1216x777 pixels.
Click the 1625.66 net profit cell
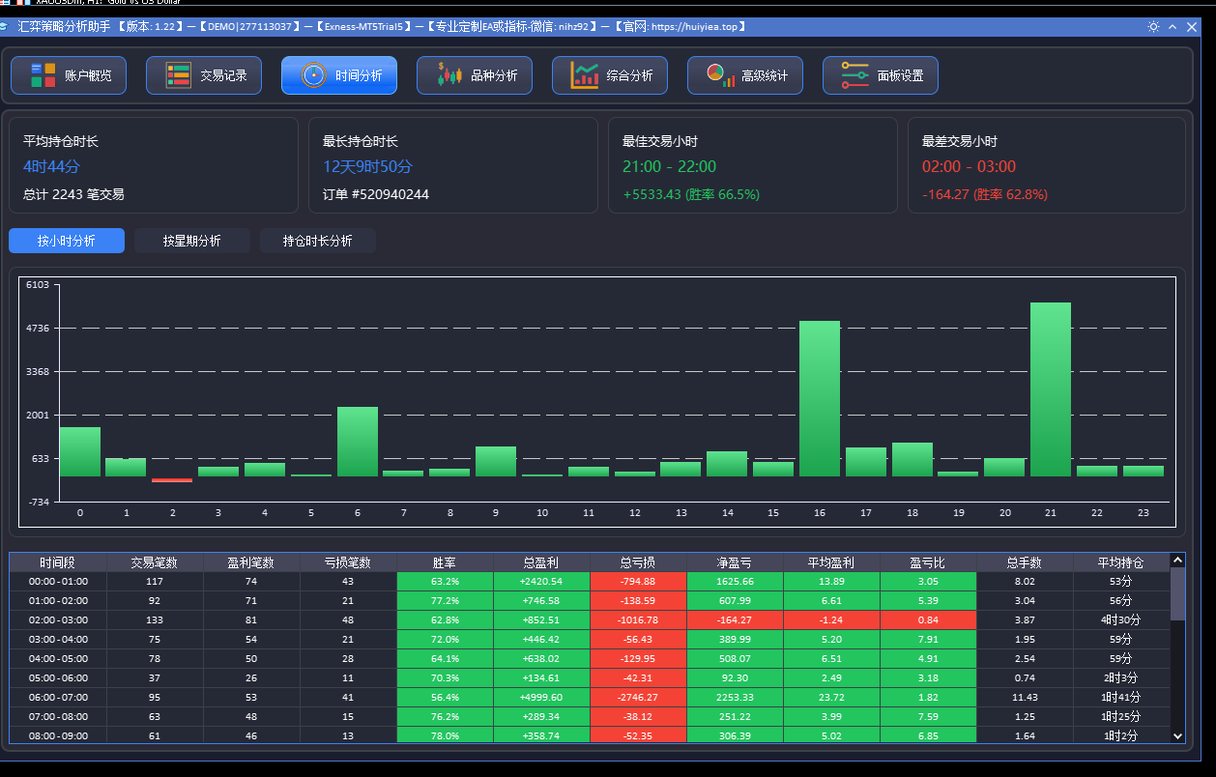[735, 582]
